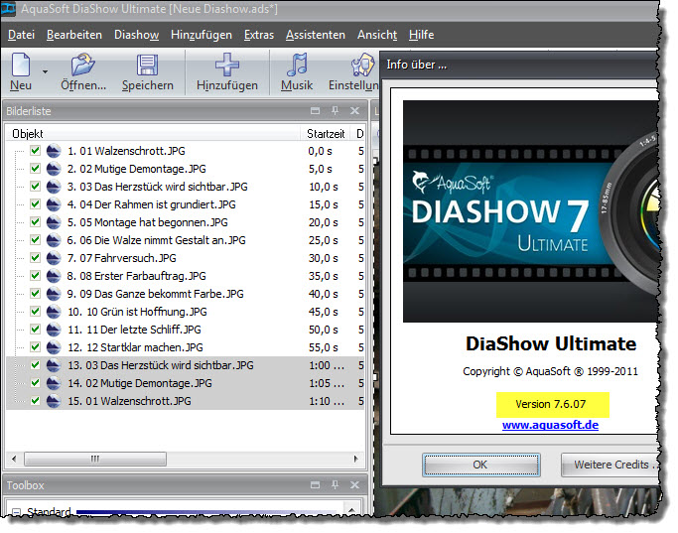
Task: Follow the www.aquasoft.de link
Action: pos(550,425)
